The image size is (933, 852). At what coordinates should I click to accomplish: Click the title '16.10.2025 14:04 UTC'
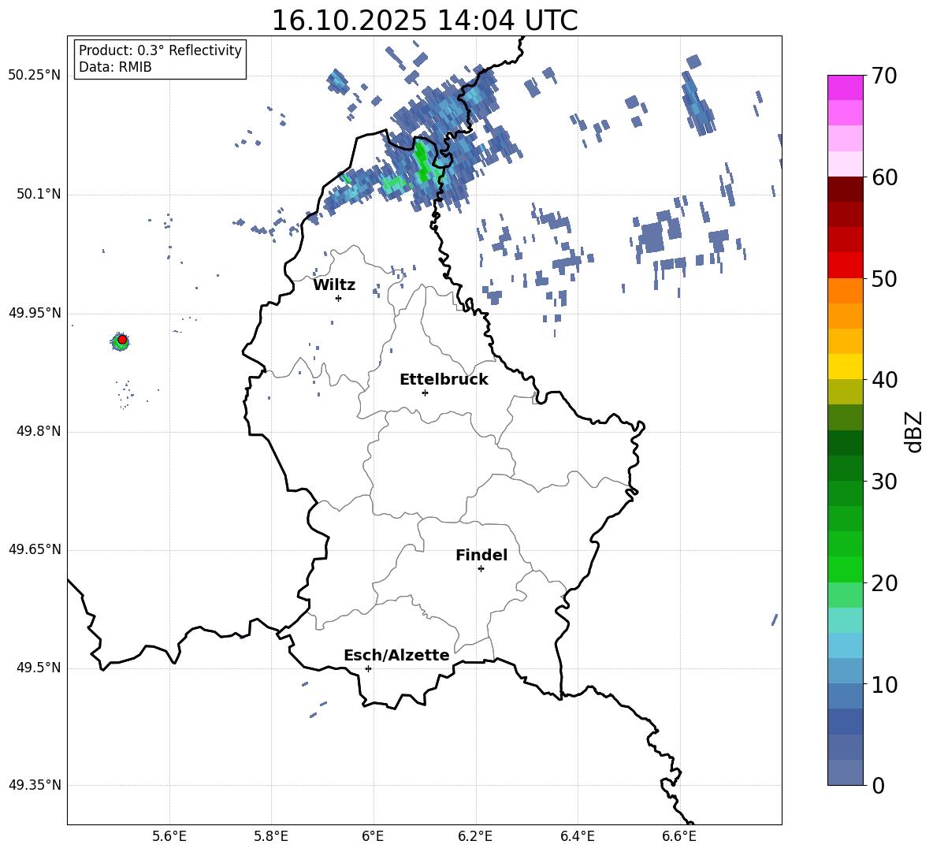425,20
